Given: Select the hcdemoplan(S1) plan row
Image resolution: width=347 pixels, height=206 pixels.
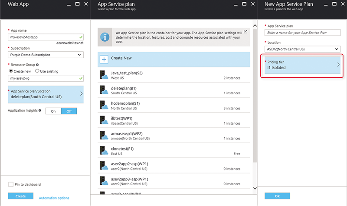Looking at the screenshot, I should 174,105.
